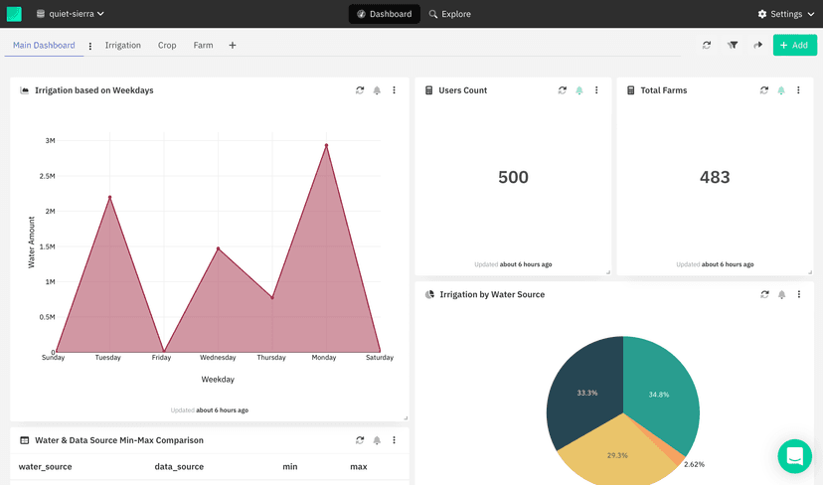Toggle alert bell for Irrigation by Water Source
Viewport: 823px width, 485px height.
pyautogui.click(x=781, y=294)
